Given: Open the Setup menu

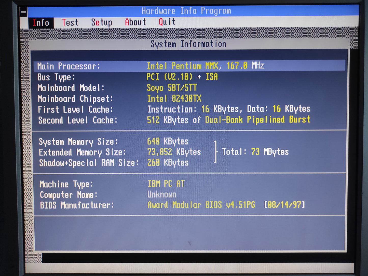Looking at the screenshot, I should point(101,22).
